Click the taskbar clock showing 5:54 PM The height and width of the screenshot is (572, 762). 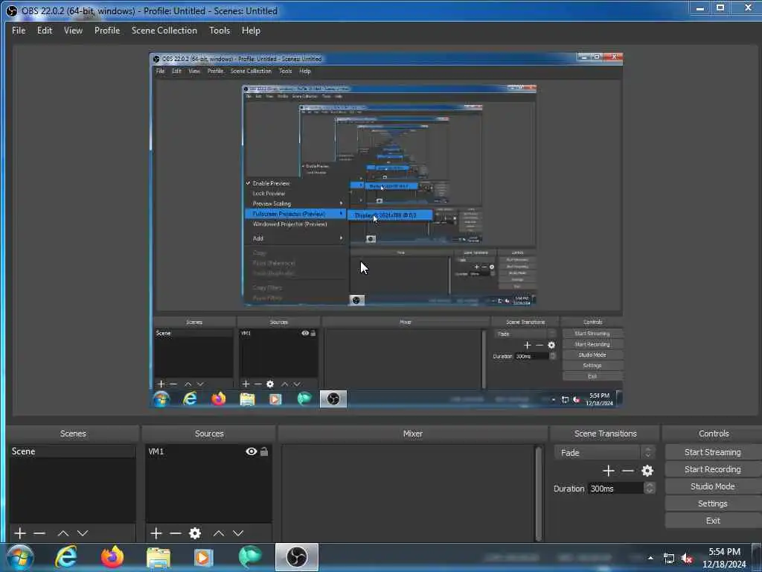click(724, 558)
